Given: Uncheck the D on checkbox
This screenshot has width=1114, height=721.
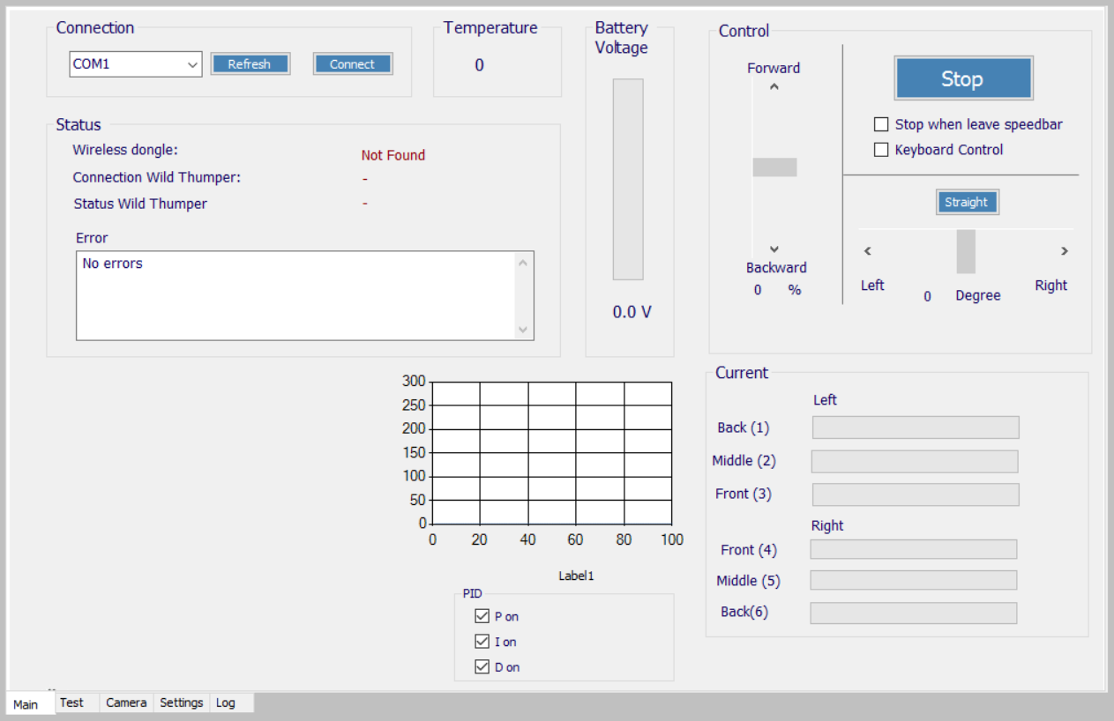Looking at the screenshot, I should pos(482,667).
